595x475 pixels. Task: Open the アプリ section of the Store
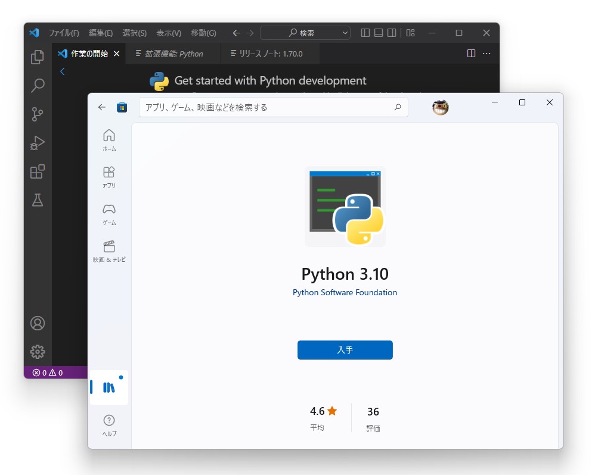[109, 176]
